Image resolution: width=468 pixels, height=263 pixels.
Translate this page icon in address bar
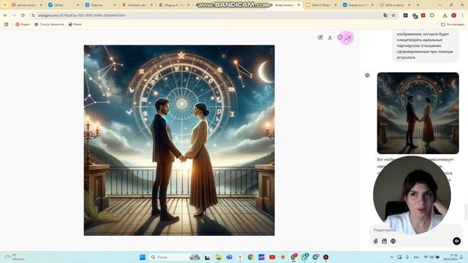point(385,15)
